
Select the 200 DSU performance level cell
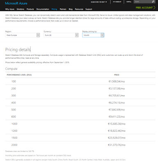coord(14,89)
